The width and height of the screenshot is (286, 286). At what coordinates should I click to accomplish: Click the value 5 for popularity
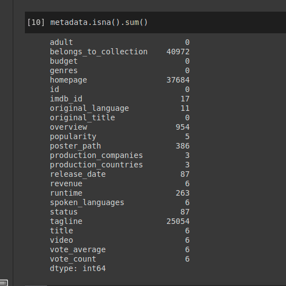[188, 136]
